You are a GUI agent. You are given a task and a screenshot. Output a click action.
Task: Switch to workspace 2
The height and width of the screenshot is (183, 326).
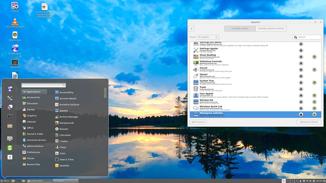(288, 181)
